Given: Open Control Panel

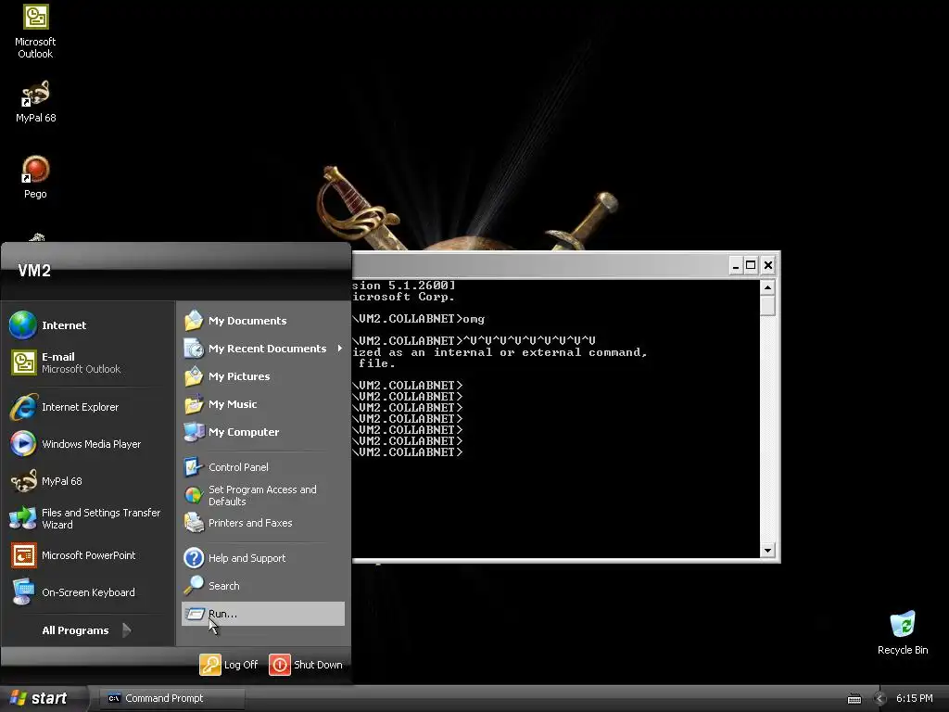Looking at the screenshot, I should 262,467.
